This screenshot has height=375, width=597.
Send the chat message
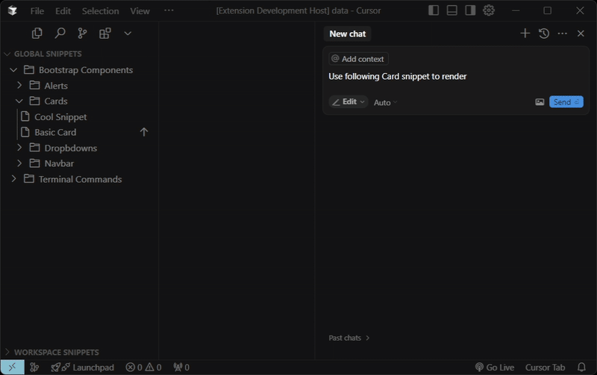coord(566,102)
